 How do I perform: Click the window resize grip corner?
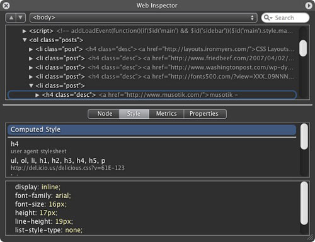(x=310, y=238)
